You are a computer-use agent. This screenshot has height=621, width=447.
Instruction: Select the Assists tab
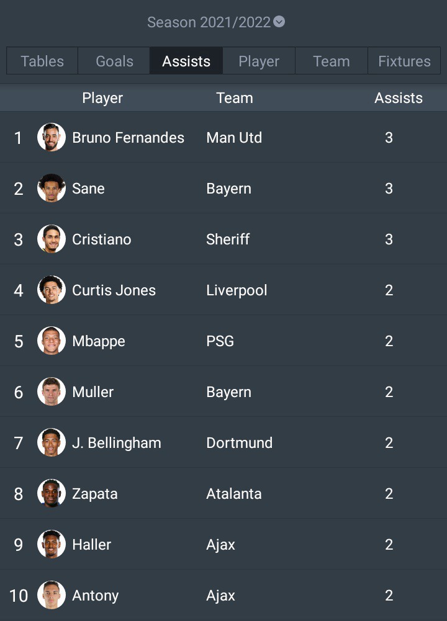point(186,61)
